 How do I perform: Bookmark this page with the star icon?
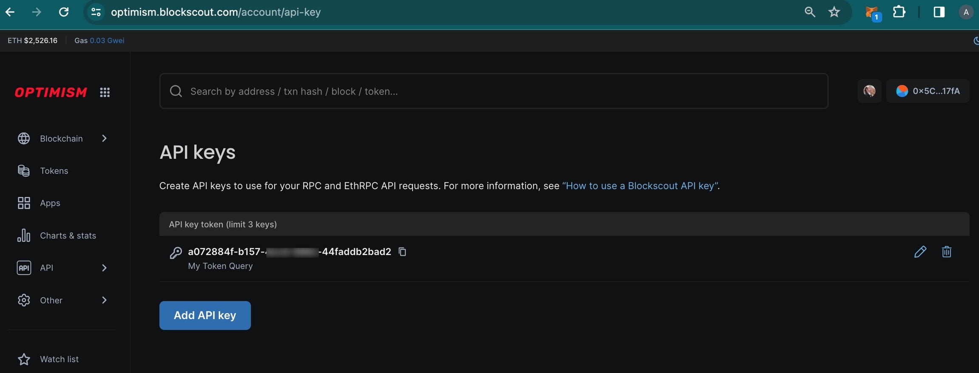click(x=834, y=12)
